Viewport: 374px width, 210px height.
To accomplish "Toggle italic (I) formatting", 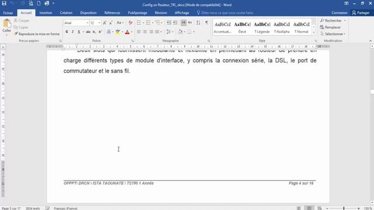I will pyautogui.click(x=72, y=32).
